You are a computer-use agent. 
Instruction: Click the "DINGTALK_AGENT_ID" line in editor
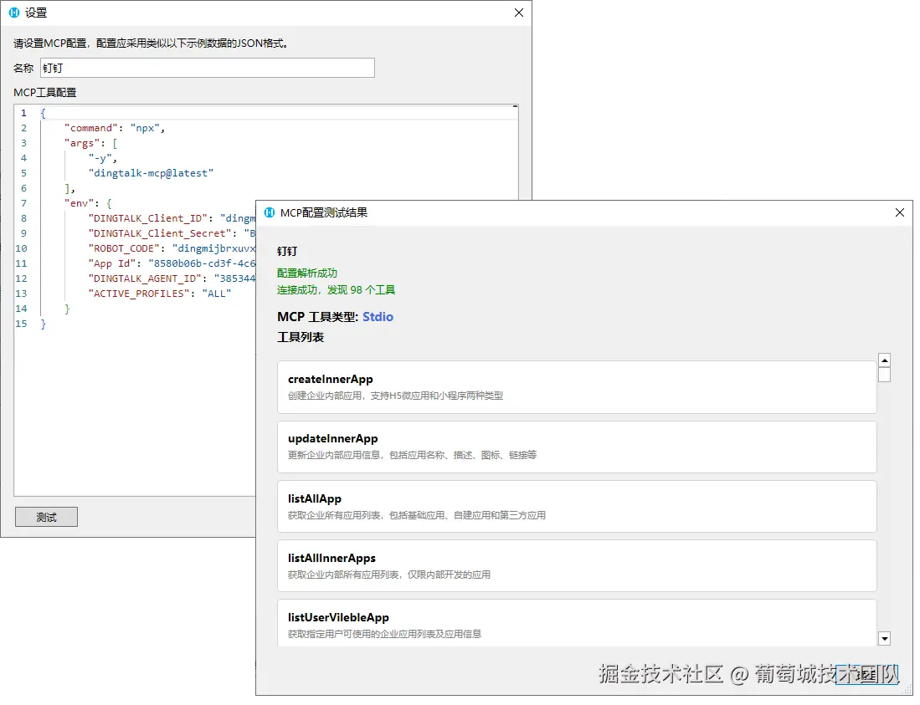point(172,278)
